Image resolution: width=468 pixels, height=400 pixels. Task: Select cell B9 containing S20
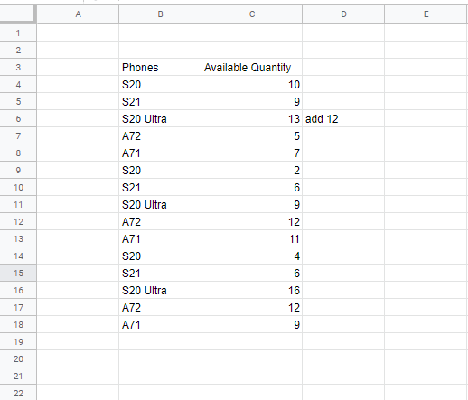click(160, 170)
